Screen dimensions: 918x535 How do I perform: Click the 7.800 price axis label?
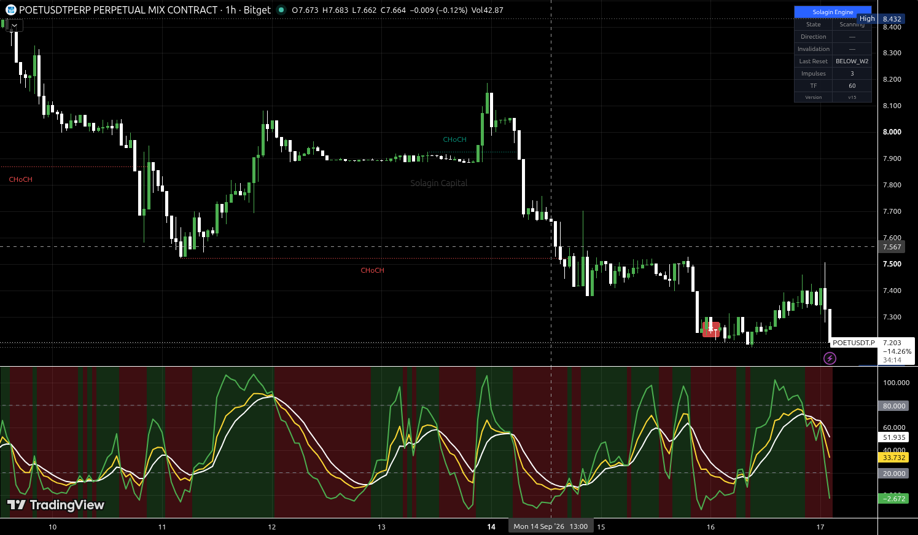coord(892,185)
